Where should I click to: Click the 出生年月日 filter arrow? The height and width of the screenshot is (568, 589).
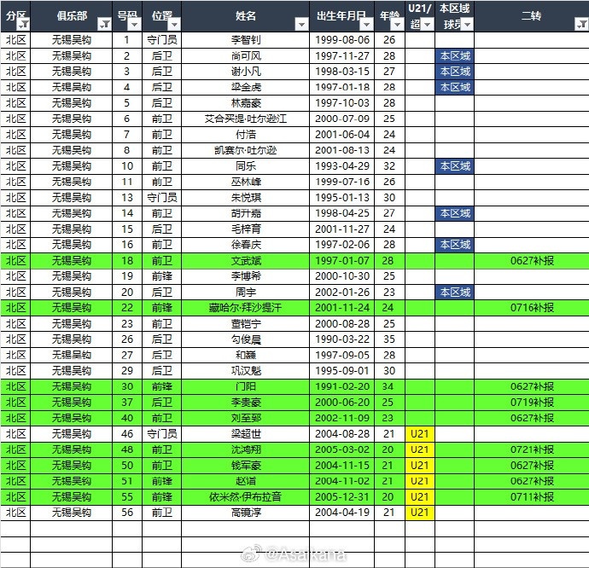click(367, 25)
